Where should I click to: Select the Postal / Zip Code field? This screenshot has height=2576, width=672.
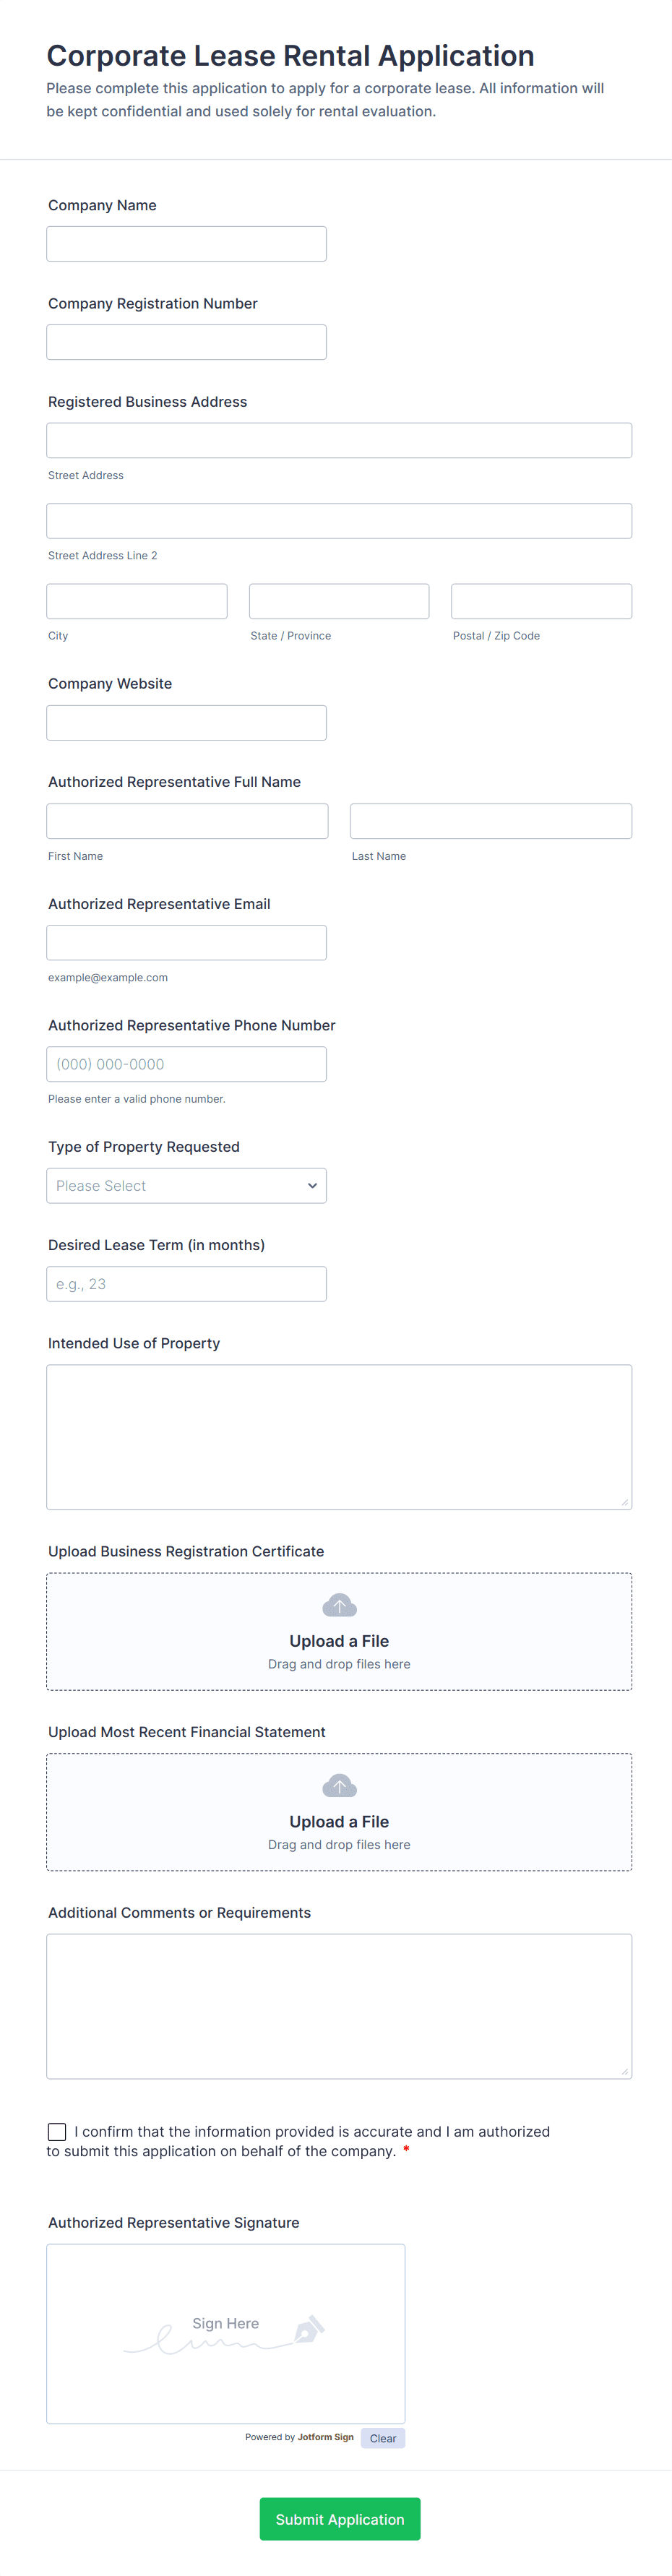(x=541, y=601)
